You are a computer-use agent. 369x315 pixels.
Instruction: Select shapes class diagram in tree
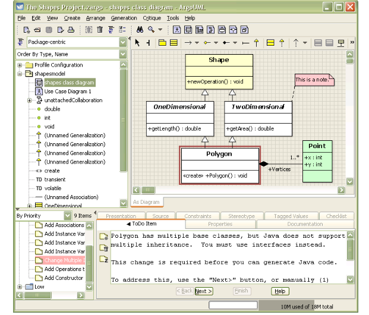coord(69,83)
